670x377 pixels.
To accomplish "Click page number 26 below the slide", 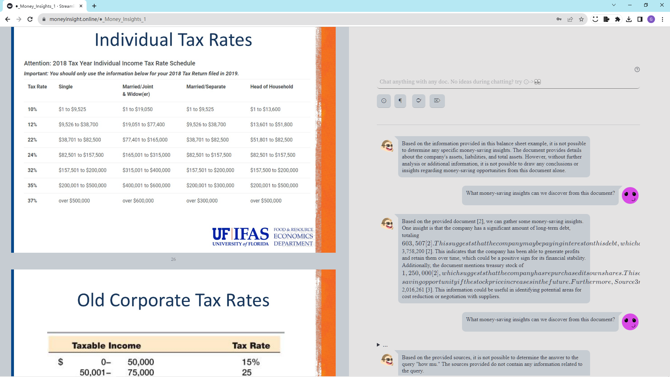I will (173, 259).
